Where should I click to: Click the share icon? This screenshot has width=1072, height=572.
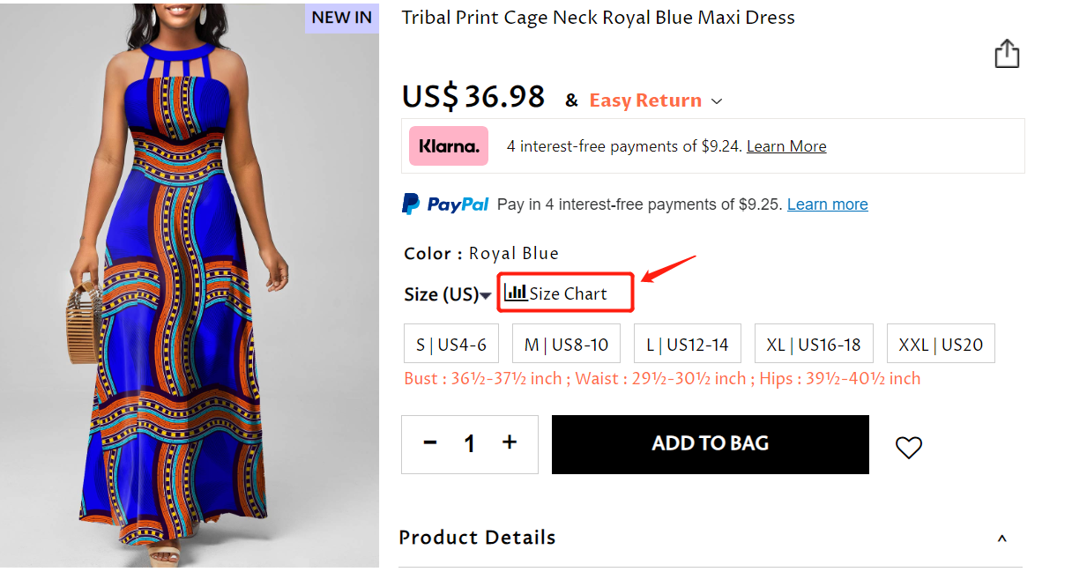(1007, 55)
